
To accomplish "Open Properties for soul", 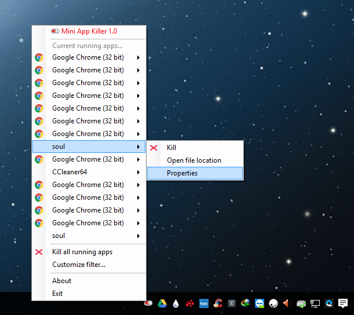I will pos(195,173).
